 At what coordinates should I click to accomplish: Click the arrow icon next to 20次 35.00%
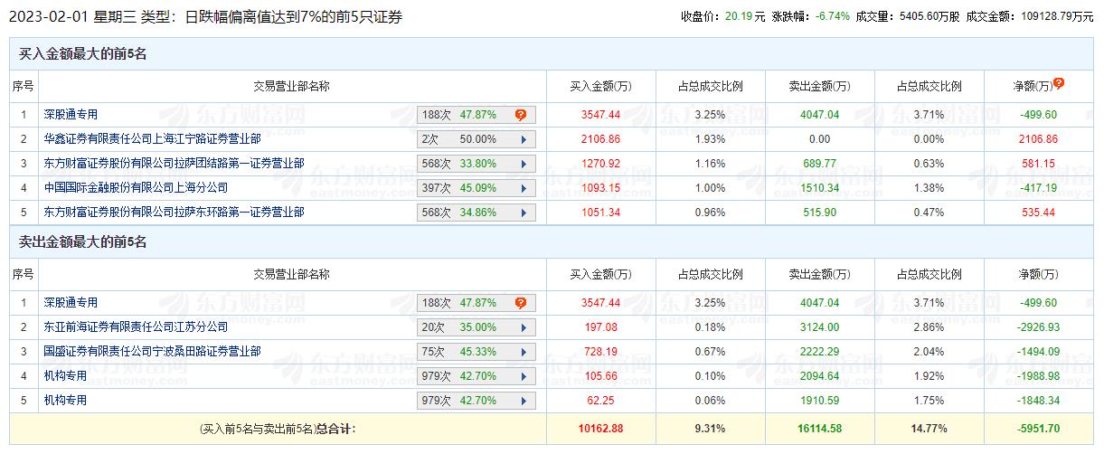[524, 327]
